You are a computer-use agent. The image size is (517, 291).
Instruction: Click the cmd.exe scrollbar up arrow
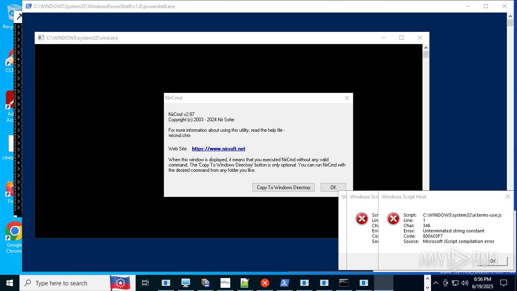click(426, 48)
